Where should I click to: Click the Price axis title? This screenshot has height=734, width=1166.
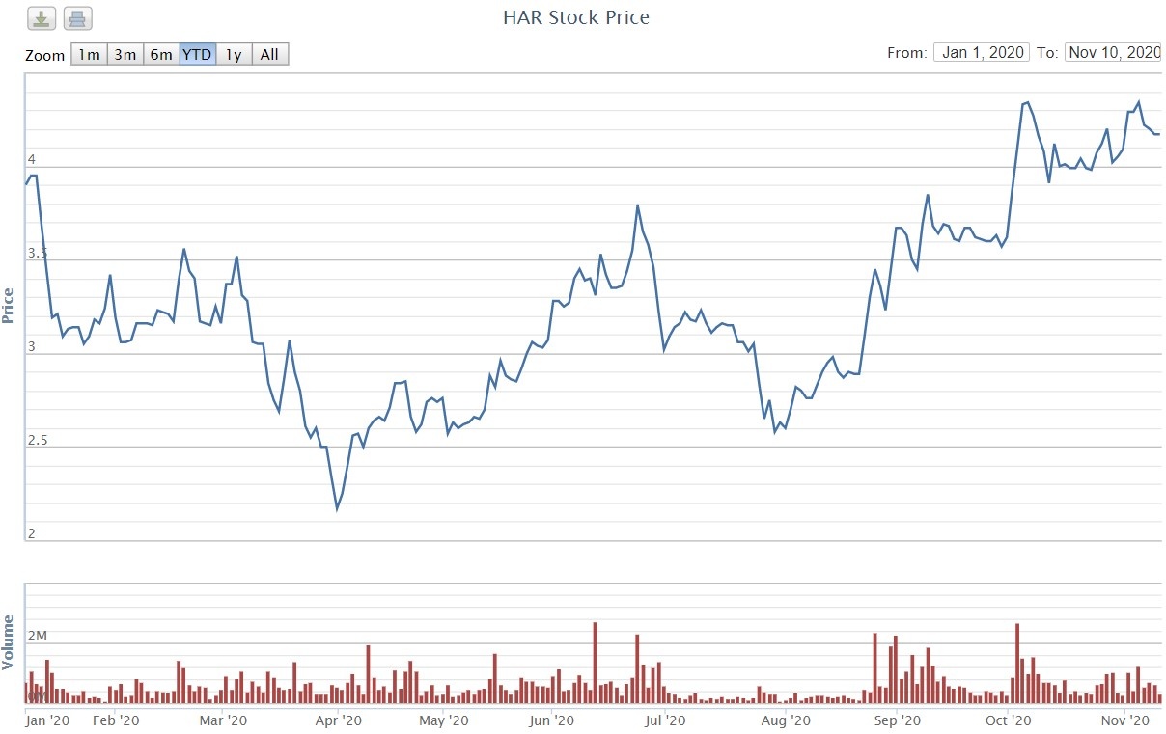(x=9, y=305)
